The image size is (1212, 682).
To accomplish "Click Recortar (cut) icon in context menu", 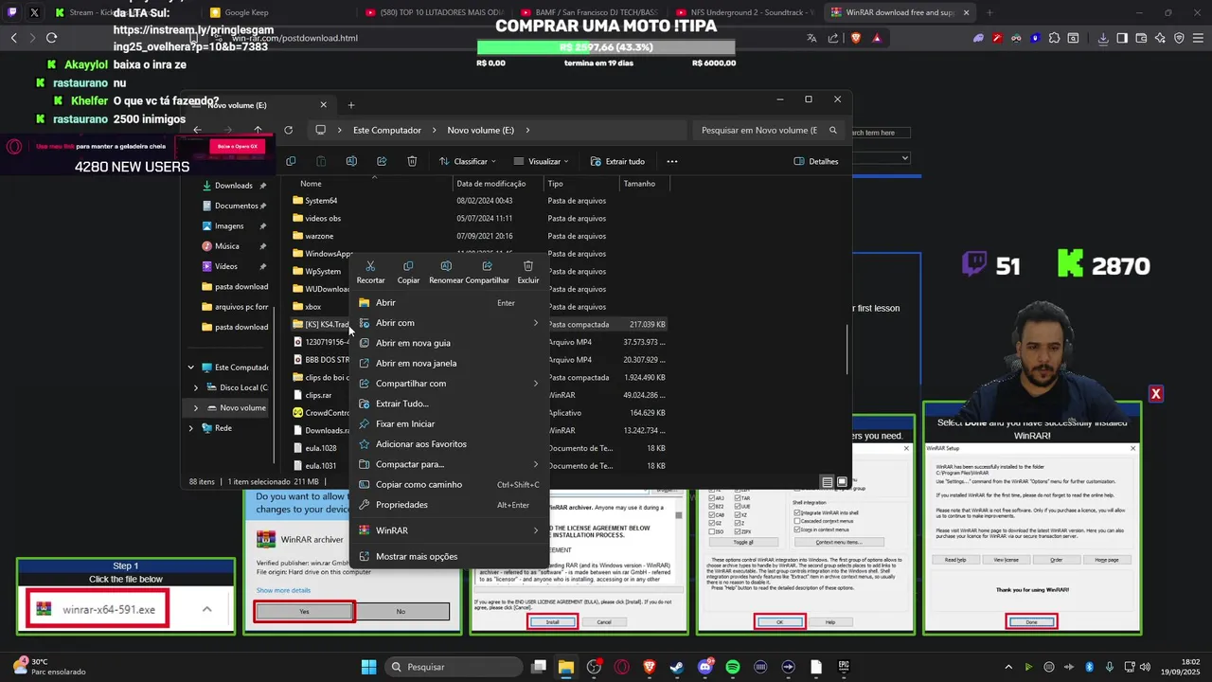I will coord(370,266).
